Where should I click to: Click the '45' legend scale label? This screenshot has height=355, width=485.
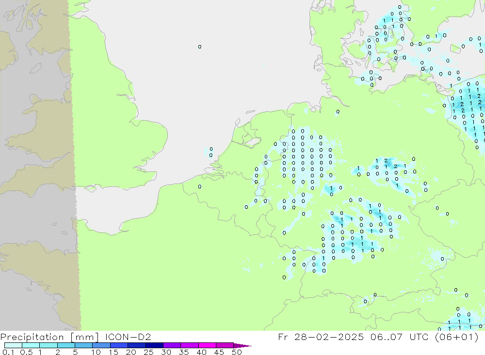point(219,352)
